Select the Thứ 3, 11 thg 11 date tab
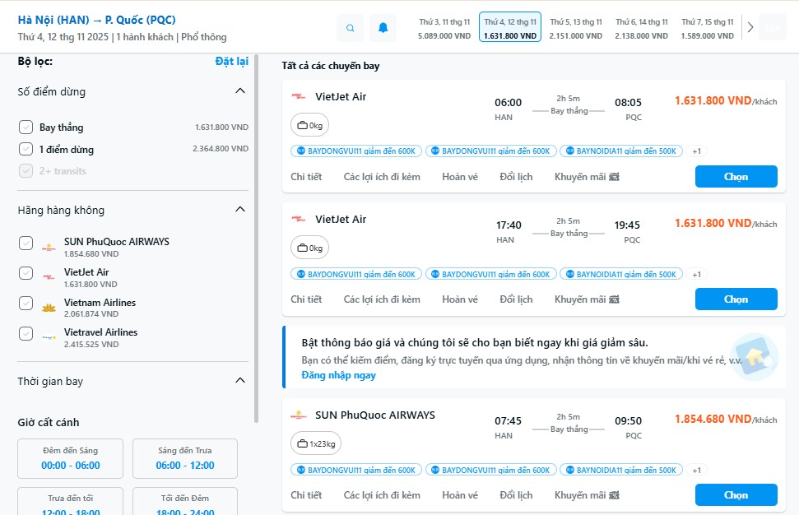The height and width of the screenshot is (515, 799). coord(444,28)
